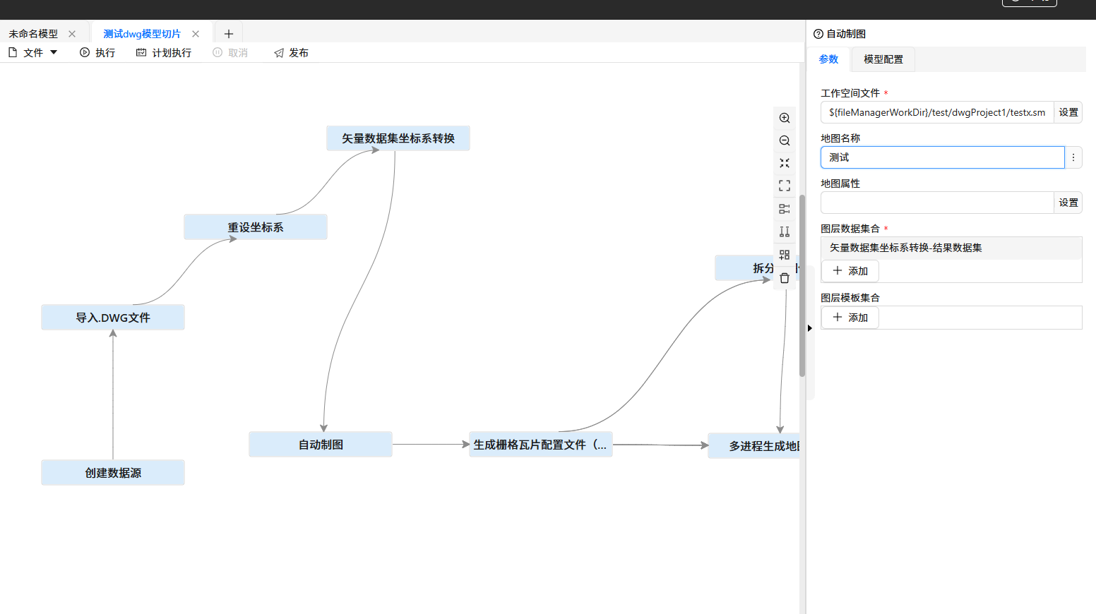Click the trash delete icon
Viewport: 1096px width, 614px height.
(x=785, y=278)
